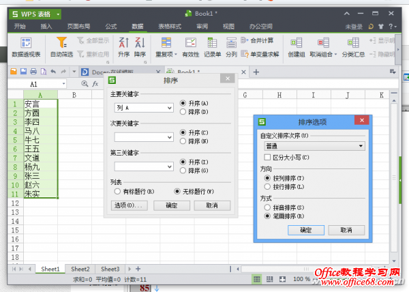The height and width of the screenshot is (292, 409).
Task: Open data validity (有效性) tool
Action: pyautogui.click(x=191, y=47)
